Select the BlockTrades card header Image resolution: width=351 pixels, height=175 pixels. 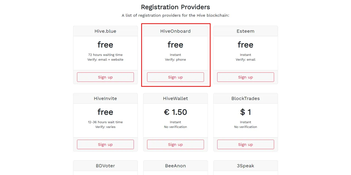click(245, 98)
